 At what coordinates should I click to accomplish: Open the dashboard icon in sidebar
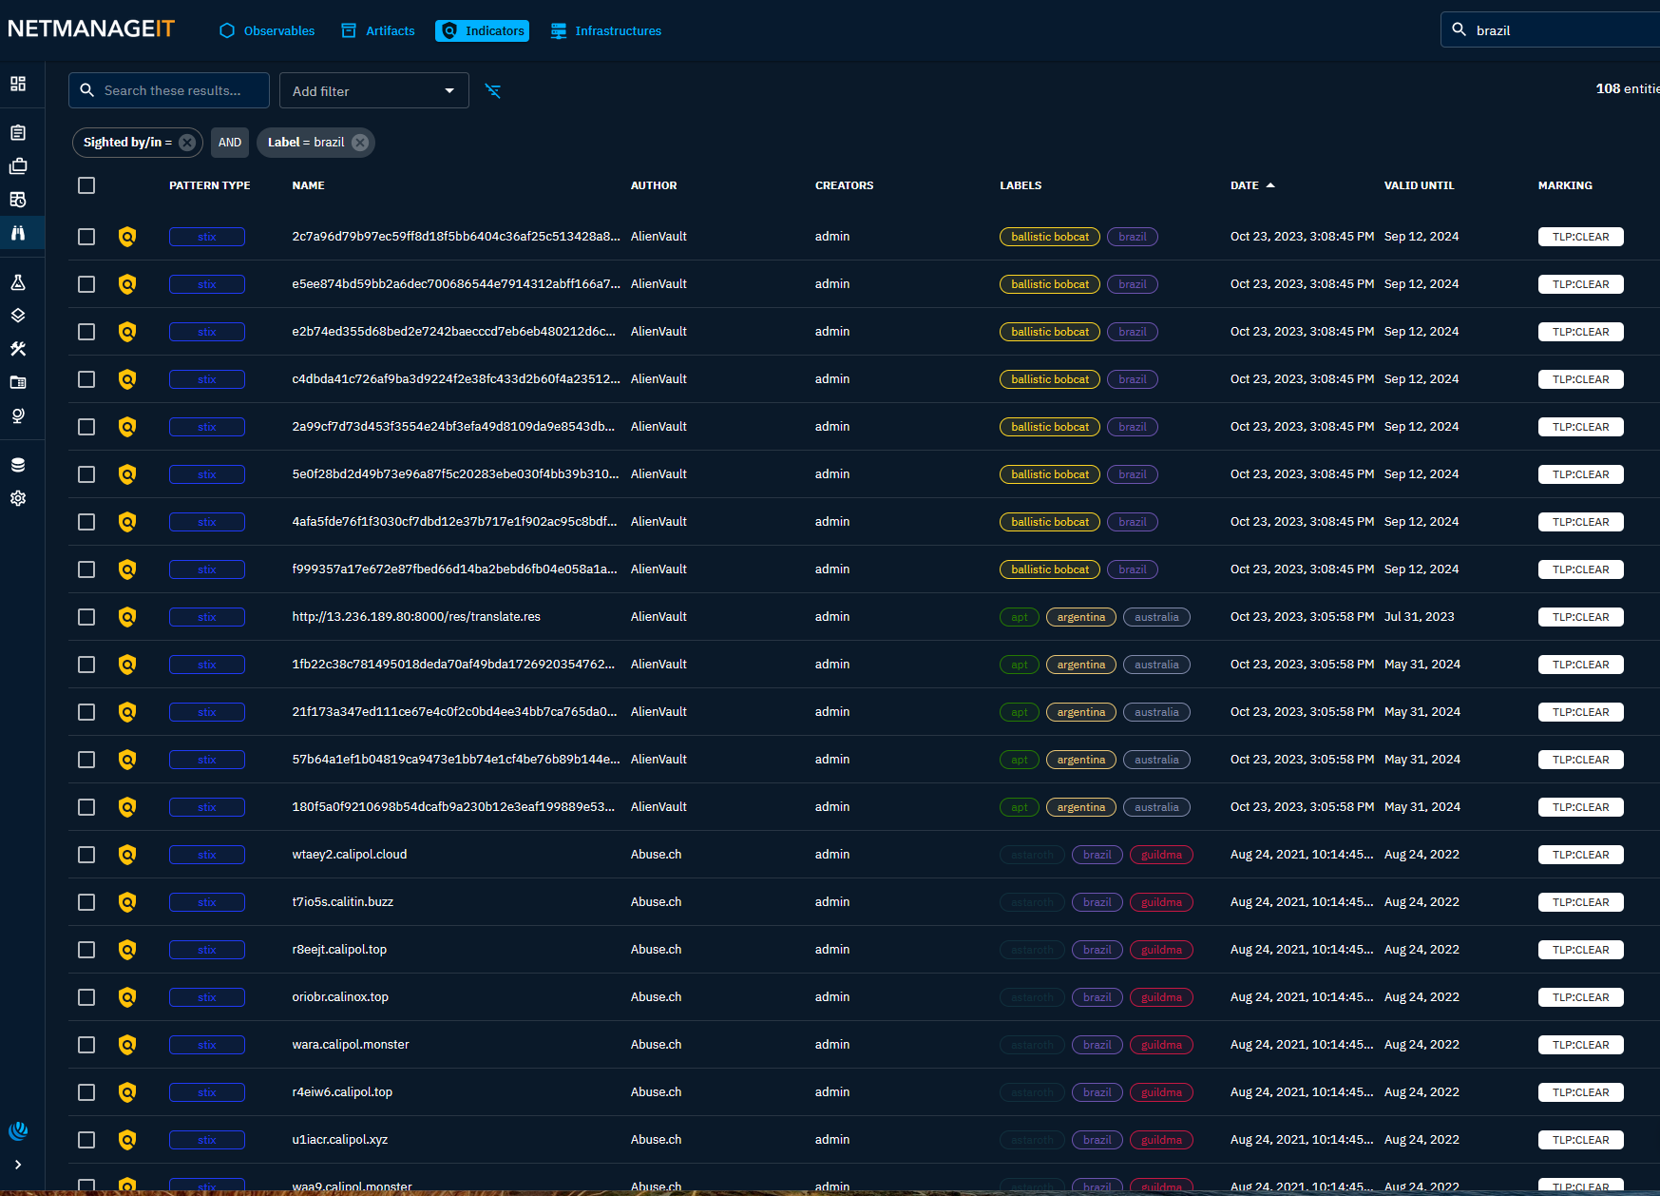coord(18,84)
